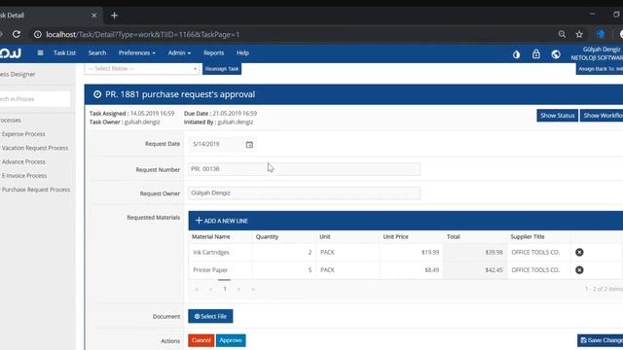Click the browser address bar URL
Viewport: 623px width, 350px height.
pyautogui.click(x=143, y=35)
